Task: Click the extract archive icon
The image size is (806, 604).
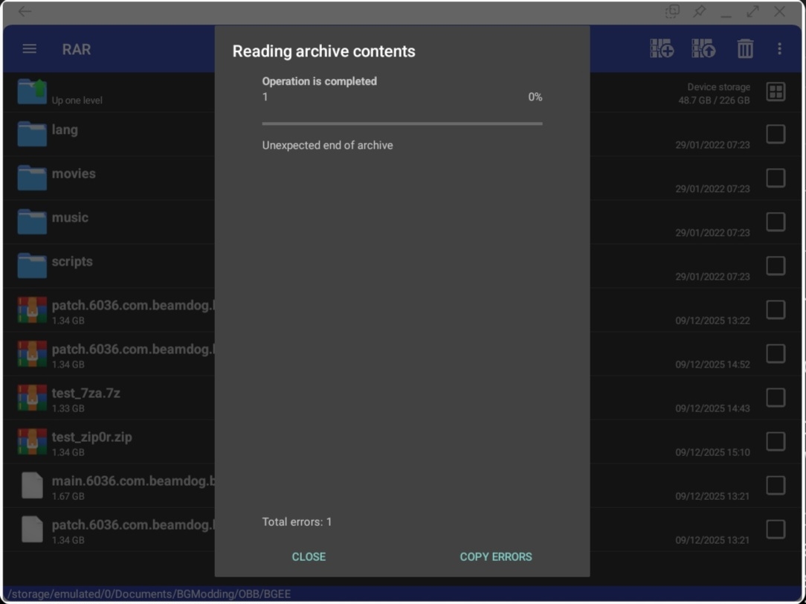Action: coord(703,49)
